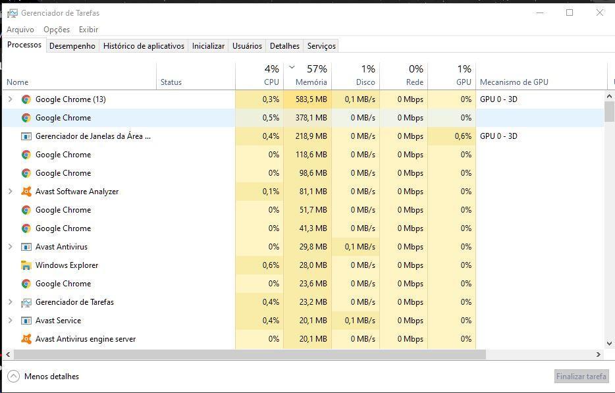Click the vertical scrollbar up arrow
Image resolution: width=615 pixels, height=393 pixels.
click(x=609, y=96)
